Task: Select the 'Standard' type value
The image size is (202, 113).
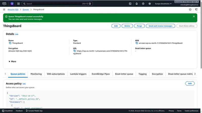Action: tap(77, 43)
